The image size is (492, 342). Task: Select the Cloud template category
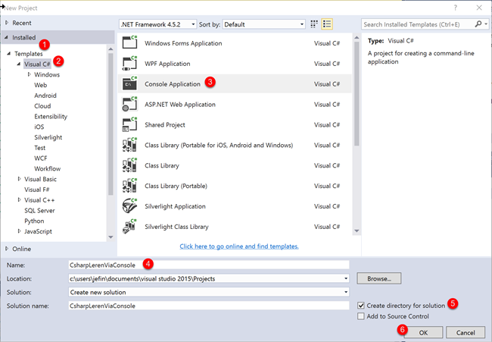42,106
